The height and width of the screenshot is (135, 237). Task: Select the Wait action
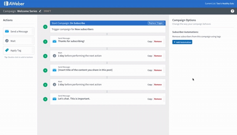click(x=19, y=41)
